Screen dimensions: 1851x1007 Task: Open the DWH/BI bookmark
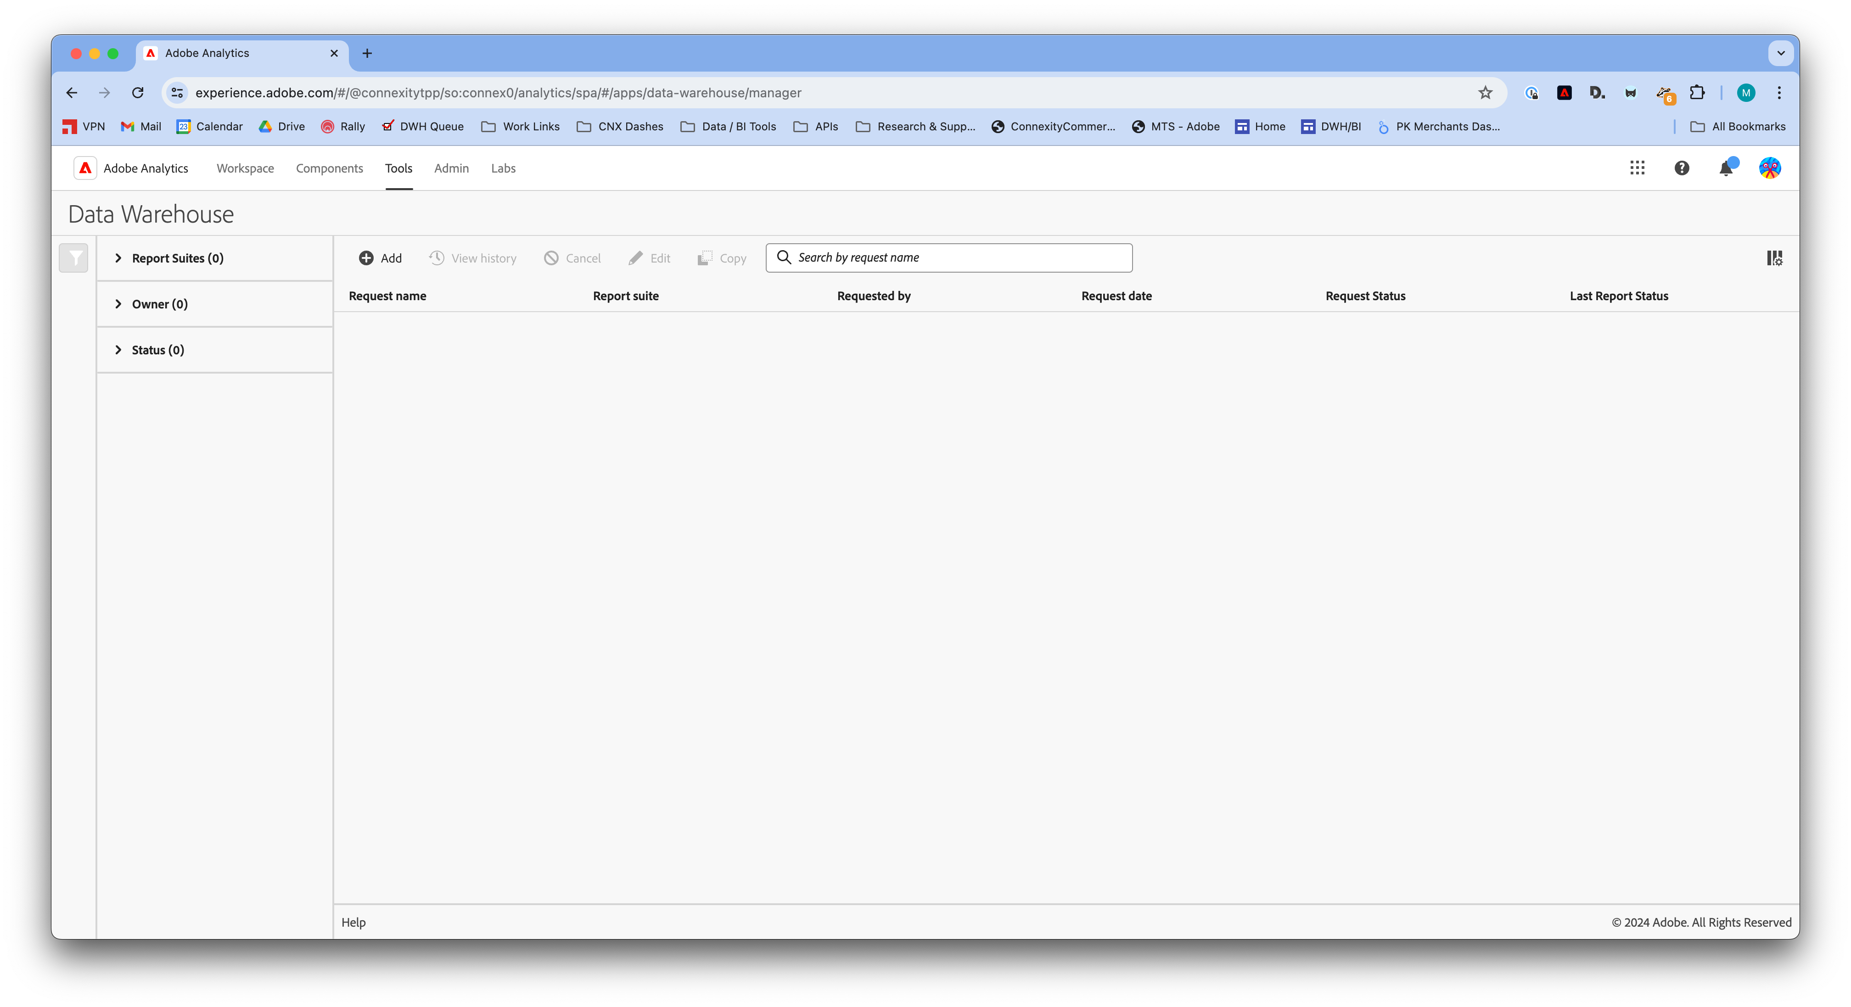[1331, 126]
